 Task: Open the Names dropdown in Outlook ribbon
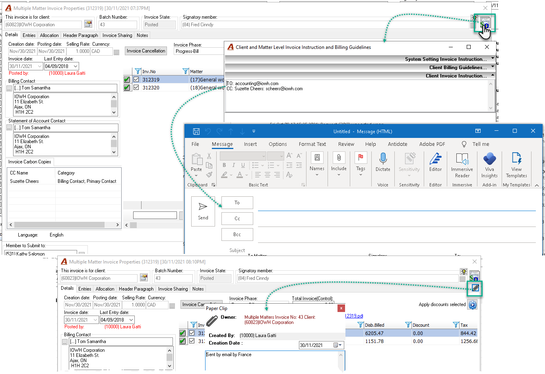click(x=317, y=164)
